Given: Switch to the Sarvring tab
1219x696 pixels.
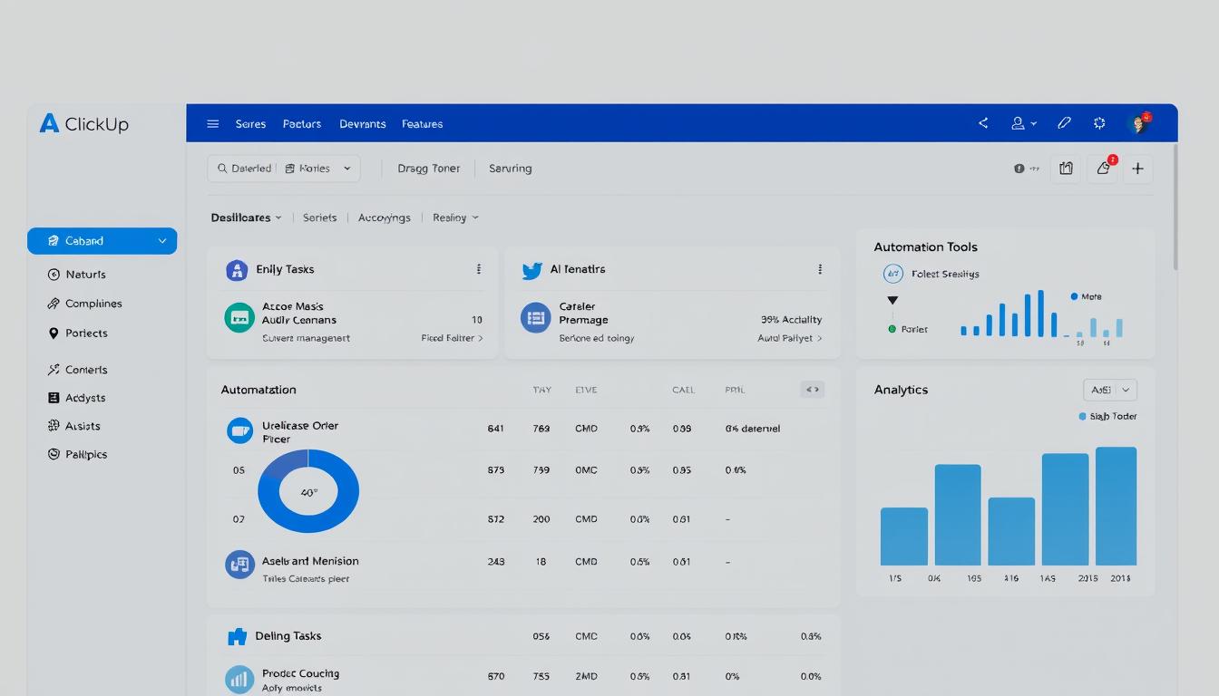Looking at the screenshot, I should [510, 169].
